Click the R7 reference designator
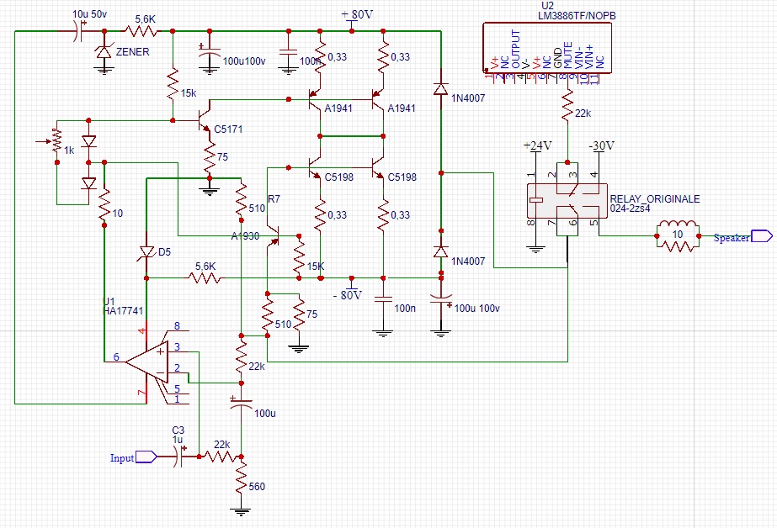The image size is (777, 528). pyautogui.click(x=274, y=198)
